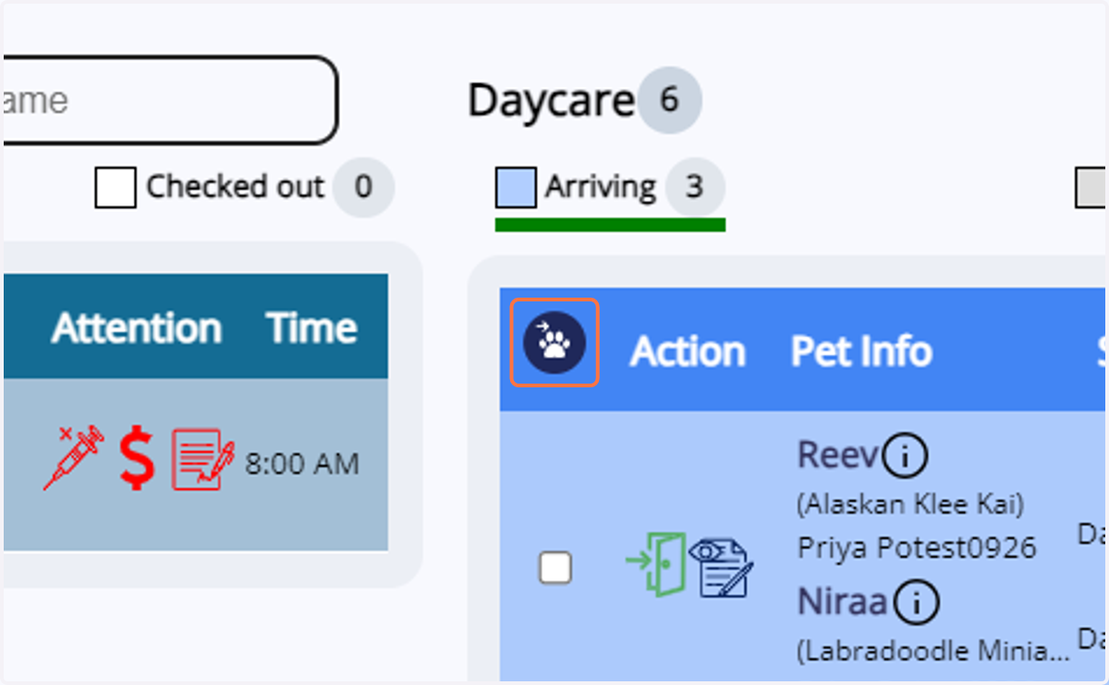Image resolution: width=1109 pixels, height=685 pixels.
Task: Click the pet name Reev
Action: pyautogui.click(x=837, y=455)
